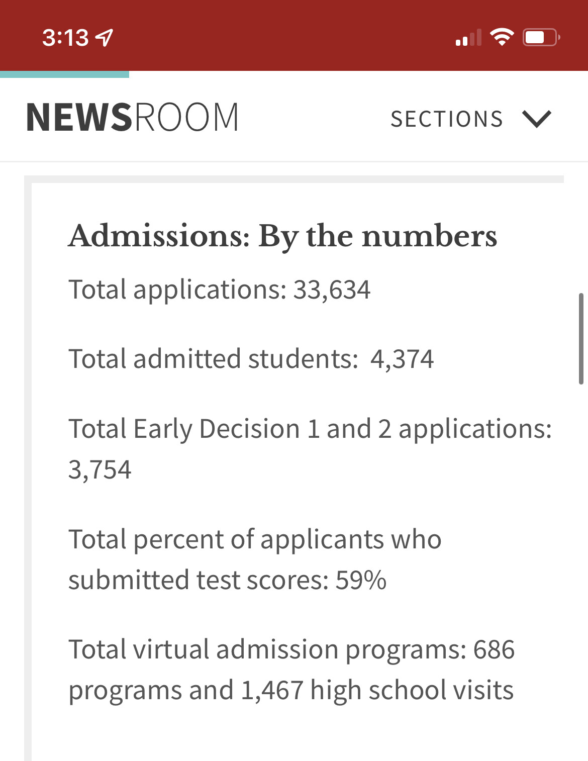Click the chevron arrow beside SECTIONS
This screenshot has width=588, height=761.
(x=537, y=119)
